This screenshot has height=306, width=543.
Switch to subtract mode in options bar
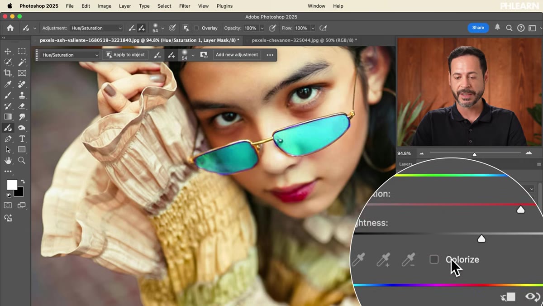132,28
